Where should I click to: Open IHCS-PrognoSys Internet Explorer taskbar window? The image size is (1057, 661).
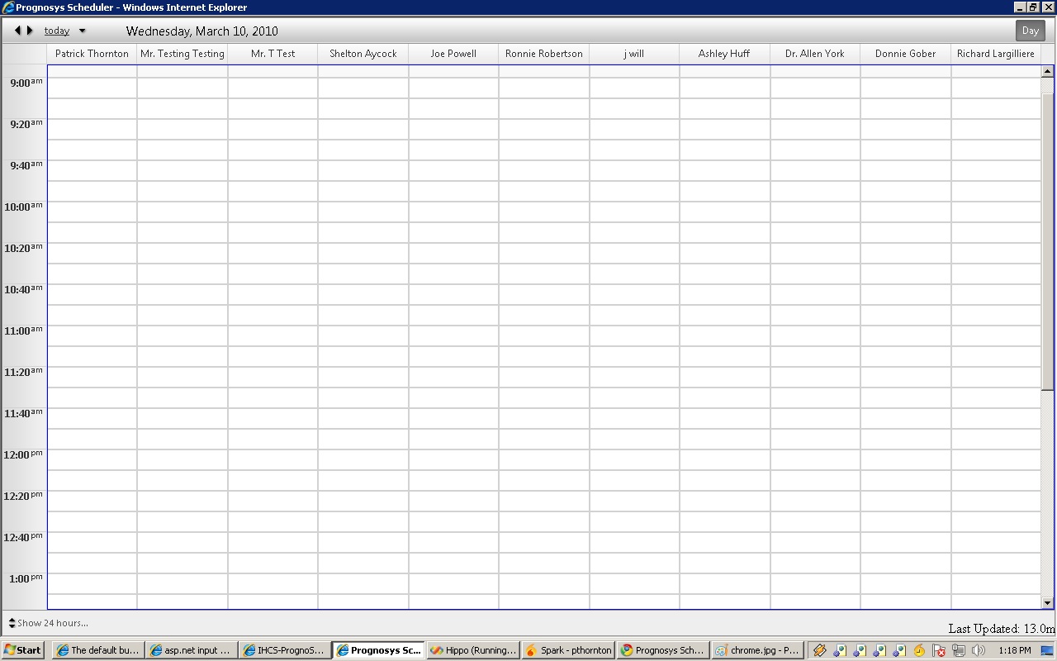pos(285,650)
